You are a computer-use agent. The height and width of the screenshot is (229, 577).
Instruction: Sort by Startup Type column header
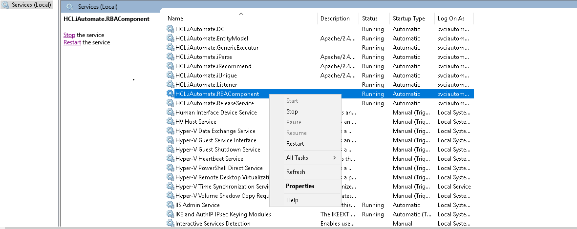409,19
